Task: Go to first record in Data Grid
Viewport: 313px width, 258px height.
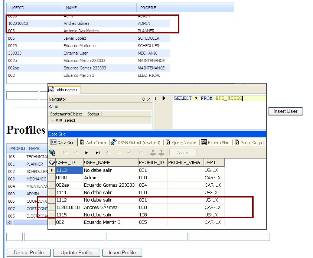Action: [x=65, y=153]
